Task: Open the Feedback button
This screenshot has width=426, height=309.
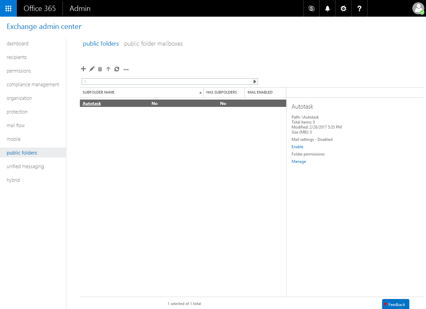Action: click(395, 304)
